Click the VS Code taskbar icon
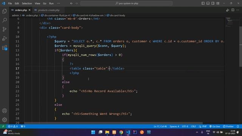242x136 pixels. (128, 132)
